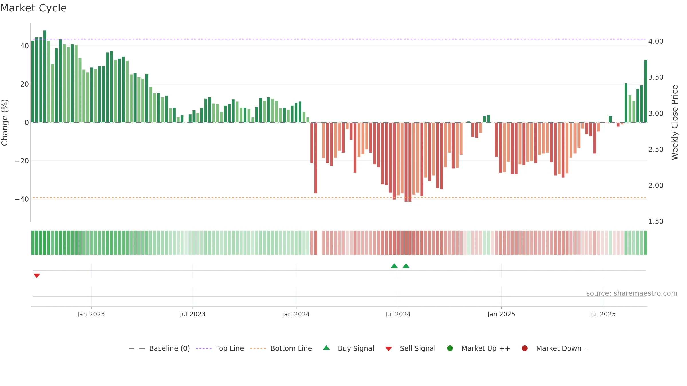The height and width of the screenshot is (386, 687).
Task: Click the orange Bottom Line across the chart
Action: pyautogui.click(x=339, y=198)
